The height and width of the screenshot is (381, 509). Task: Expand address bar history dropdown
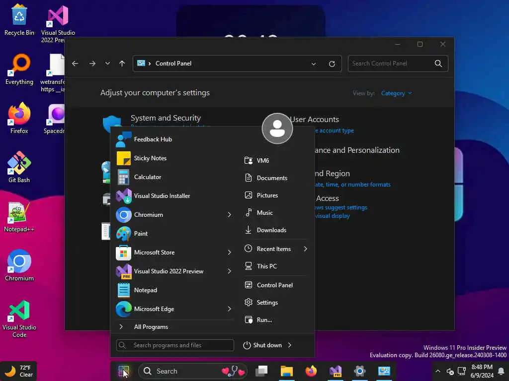click(x=314, y=64)
